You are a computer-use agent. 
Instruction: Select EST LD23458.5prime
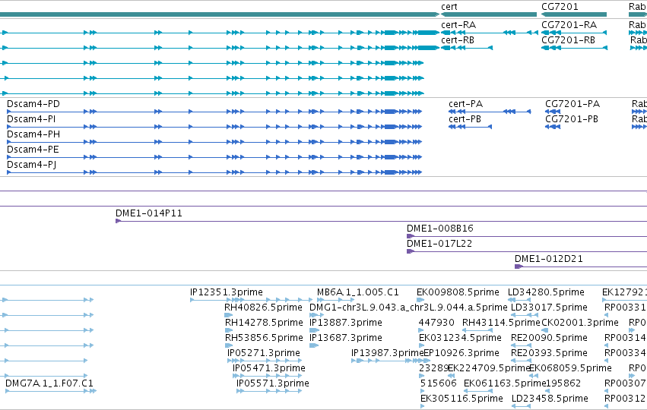(x=550, y=399)
